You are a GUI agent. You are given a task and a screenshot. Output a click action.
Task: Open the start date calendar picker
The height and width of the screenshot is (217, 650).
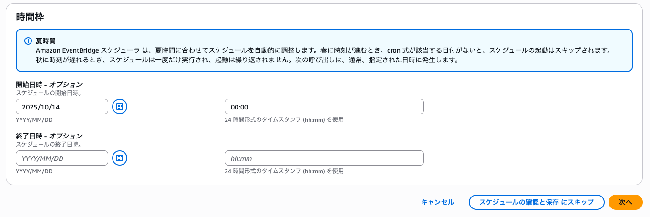point(120,107)
